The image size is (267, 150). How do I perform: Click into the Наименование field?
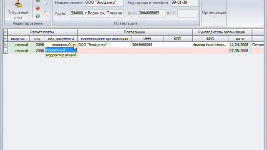103,3
